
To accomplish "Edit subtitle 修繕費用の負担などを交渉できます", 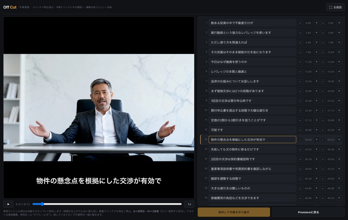I will pos(253,198).
